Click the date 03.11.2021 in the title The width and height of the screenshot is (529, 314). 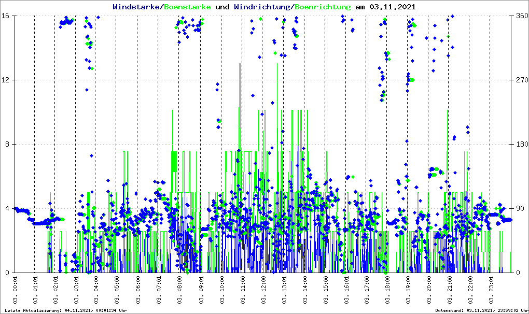tap(393, 7)
